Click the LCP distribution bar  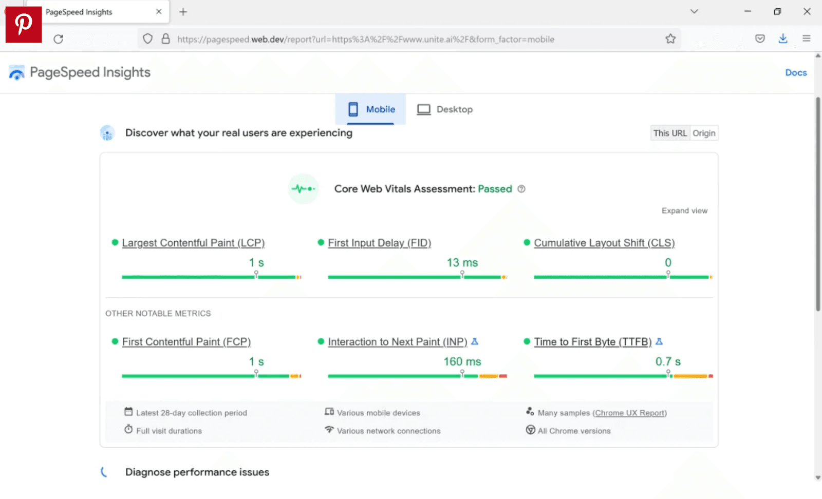[211, 277]
